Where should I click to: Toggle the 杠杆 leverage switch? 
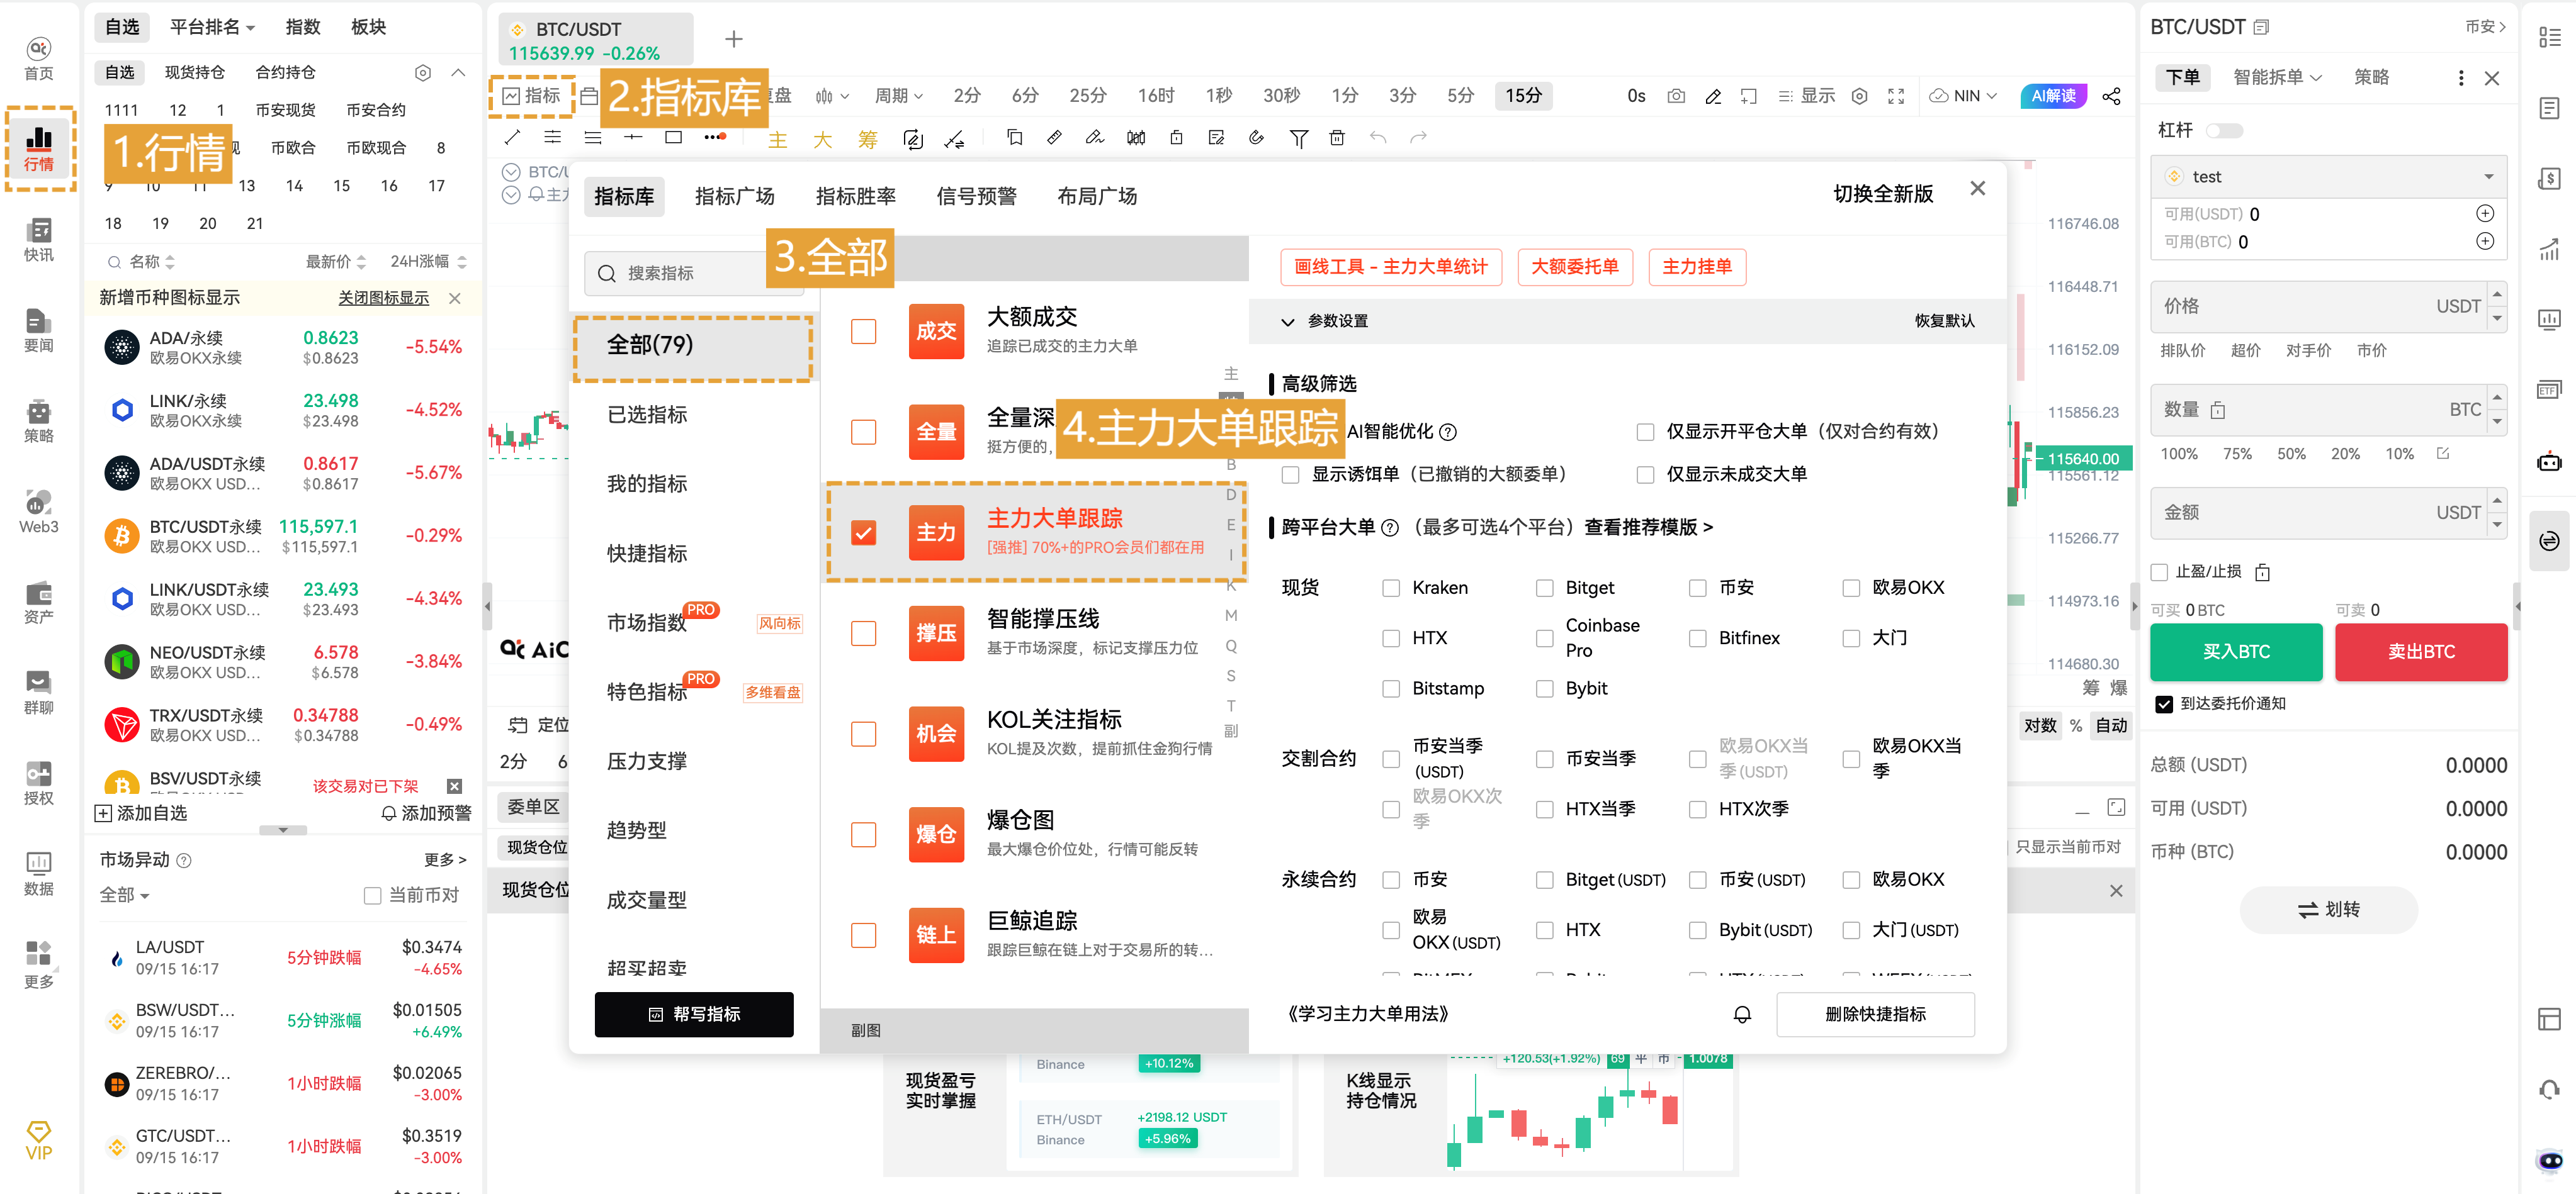(x=2224, y=131)
